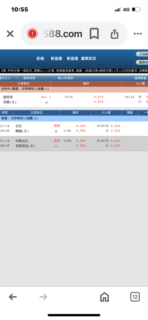Screen dimensions: 148x320
Task: Toggle favorite star for 墨西哥 vs 荷蘭
Action: click(x=46, y=102)
